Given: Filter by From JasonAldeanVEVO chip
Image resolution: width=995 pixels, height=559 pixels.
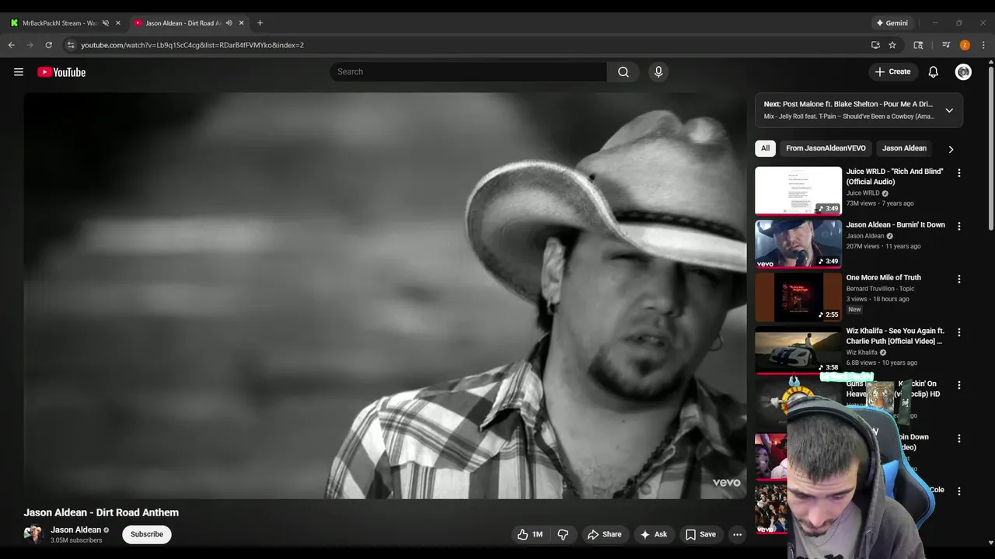Looking at the screenshot, I should tap(826, 148).
